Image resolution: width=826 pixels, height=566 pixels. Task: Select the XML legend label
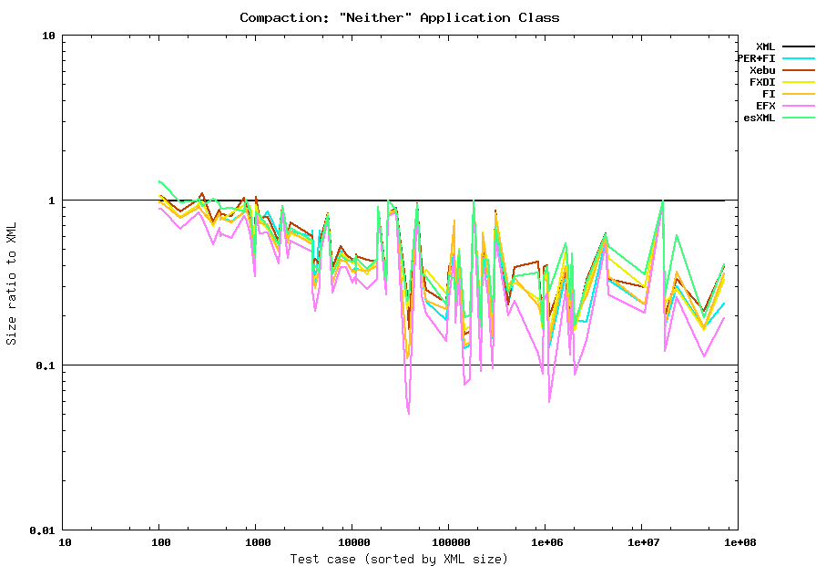pyautogui.click(x=765, y=46)
